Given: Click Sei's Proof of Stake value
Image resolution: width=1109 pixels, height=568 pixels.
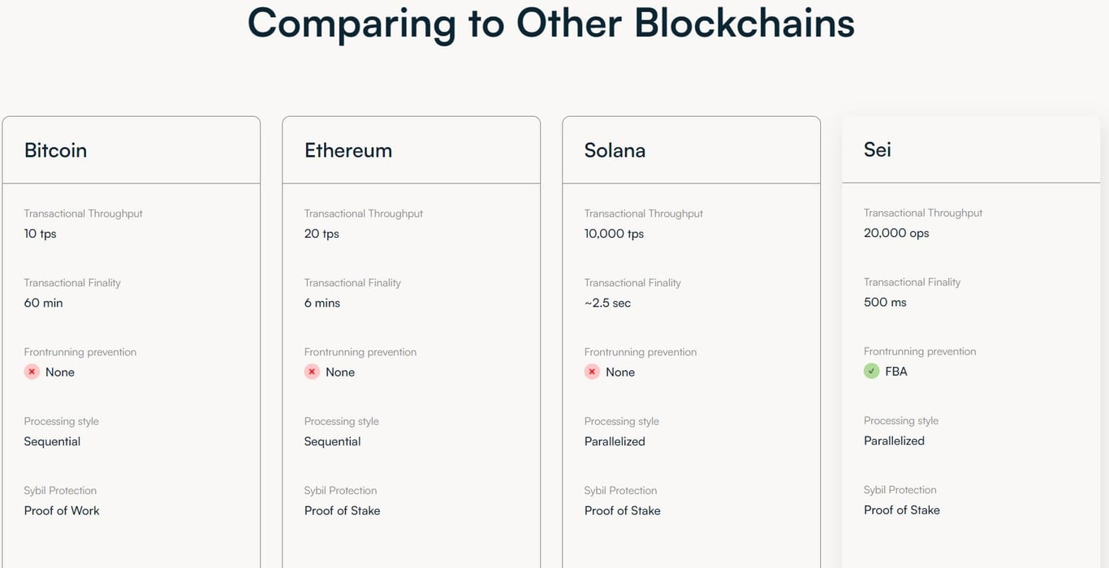Looking at the screenshot, I should coord(902,510).
